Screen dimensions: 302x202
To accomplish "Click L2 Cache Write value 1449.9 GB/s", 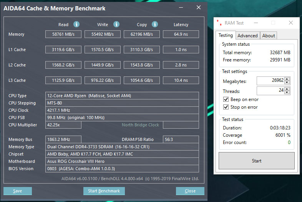I will (x=103, y=65).
